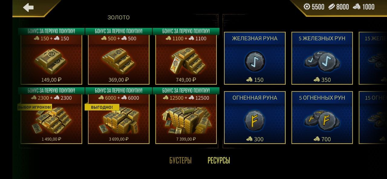Open the gear parts currency counter 5500
The height and width of the screenshot is (179, 387).
(x=314, y=7)
